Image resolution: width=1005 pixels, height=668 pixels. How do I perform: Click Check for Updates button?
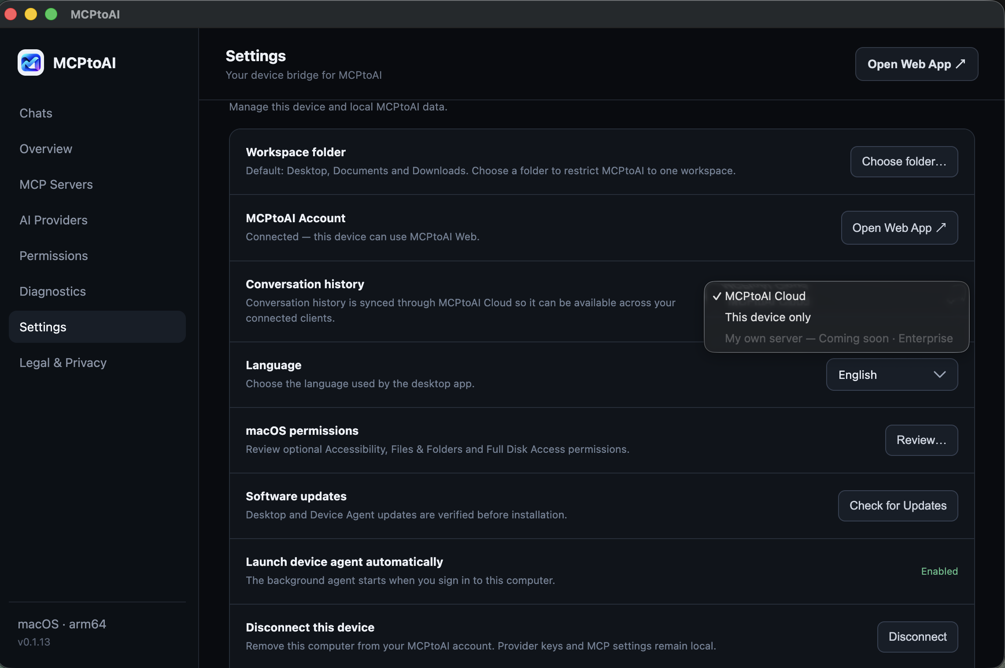(x=898, y=506)
